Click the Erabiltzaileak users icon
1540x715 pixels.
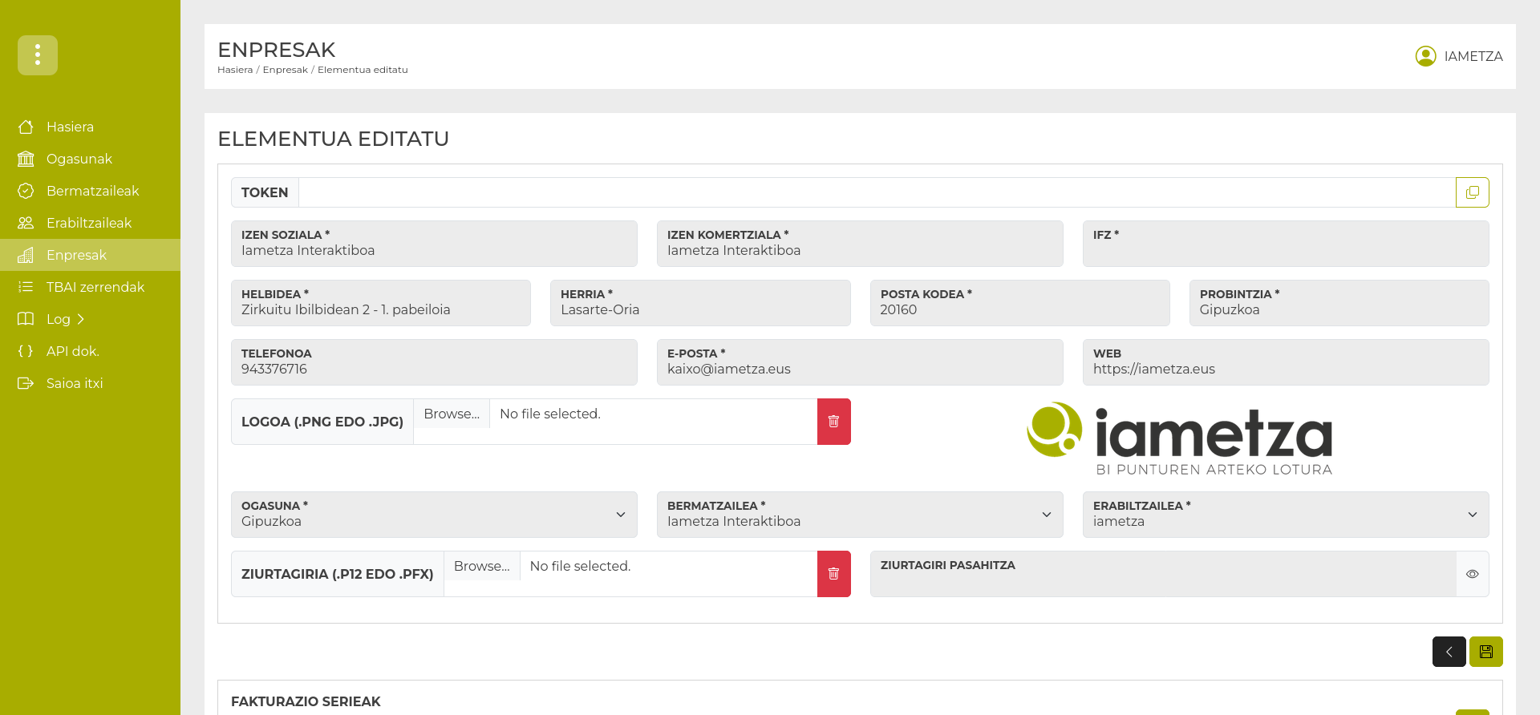point(26,223)
